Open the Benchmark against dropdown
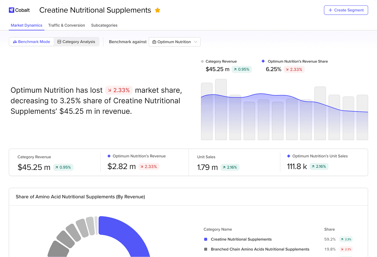Screen dimensions: 377x257 tap(174, 42)
